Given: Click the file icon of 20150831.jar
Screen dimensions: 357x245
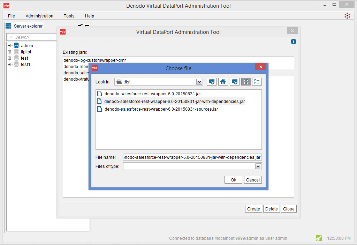Looking at the screenshot, I should pyautogui.click(x=99, y=94).
